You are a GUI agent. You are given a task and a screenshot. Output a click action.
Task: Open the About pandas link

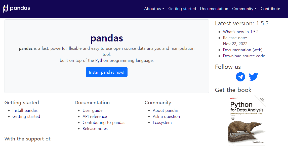(x=166, y=111)
